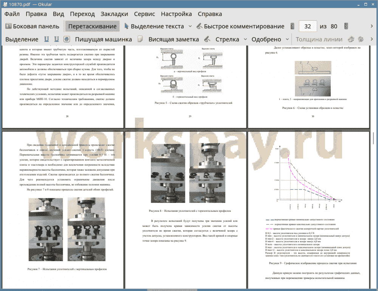Open the Одобрено stamp dropdown
Image resolution: width=378 pixels, height=291 pixels.
[287, 39]
